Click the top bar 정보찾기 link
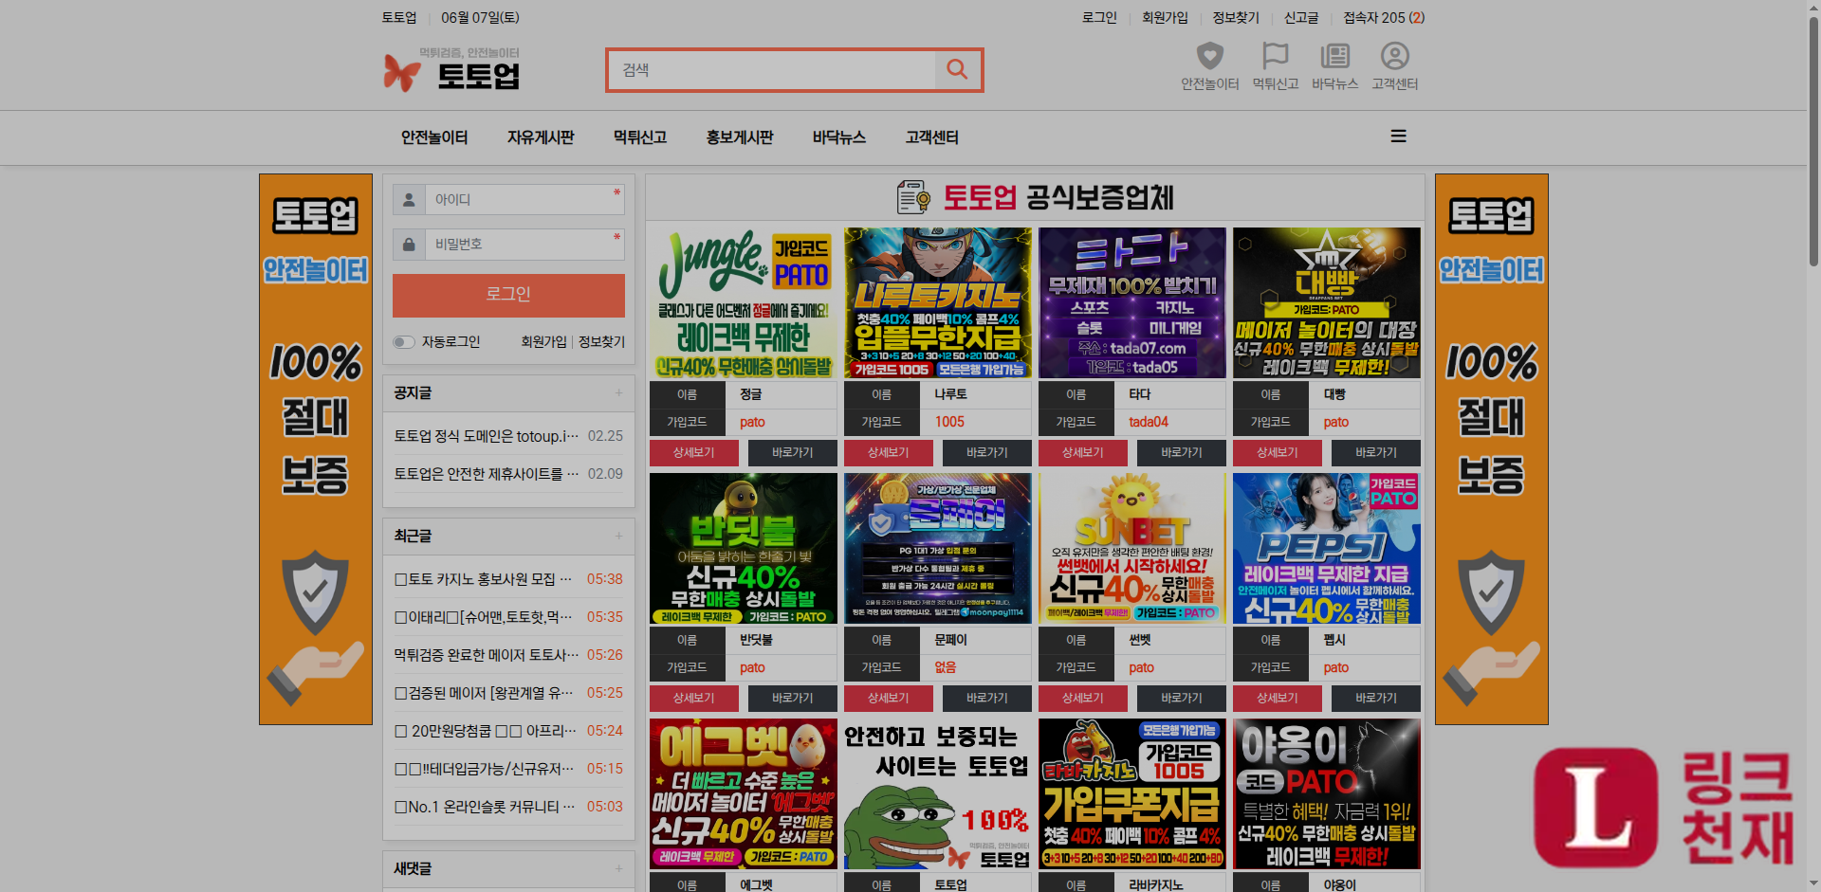The image size is (1821, 892). [1236, 18]
